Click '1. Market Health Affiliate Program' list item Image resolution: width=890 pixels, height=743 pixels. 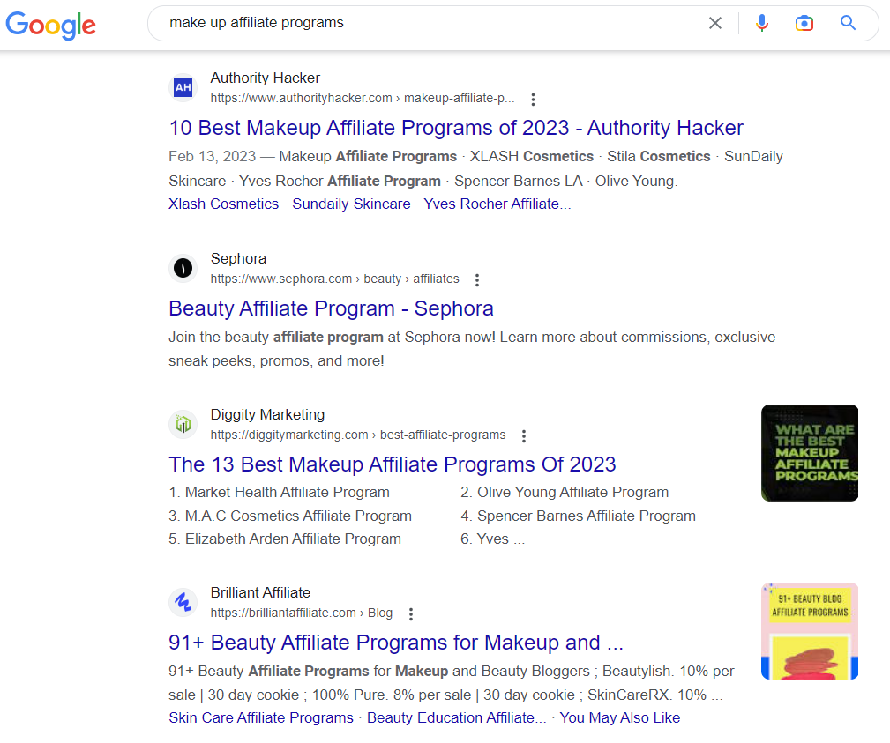[x=280, y=492]
